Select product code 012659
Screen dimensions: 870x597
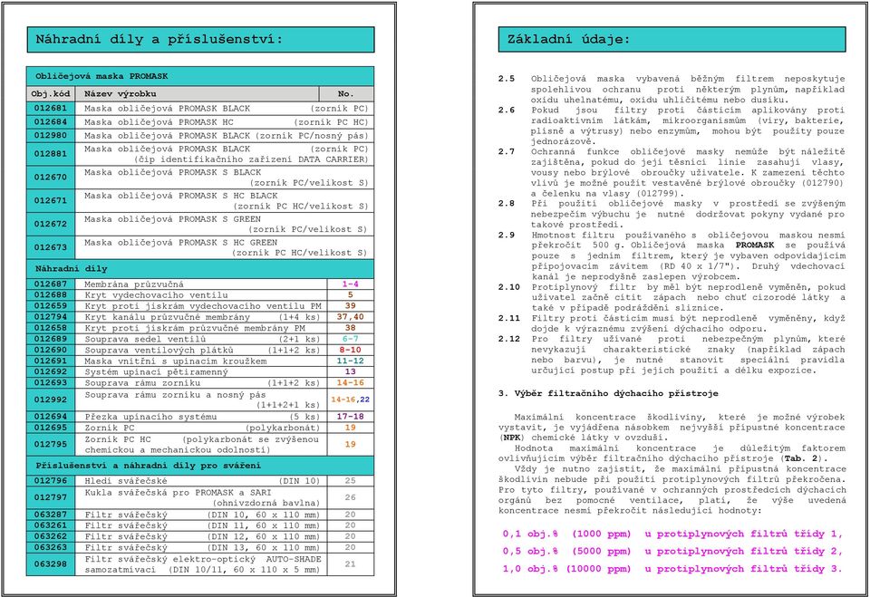tap(51, 305)
